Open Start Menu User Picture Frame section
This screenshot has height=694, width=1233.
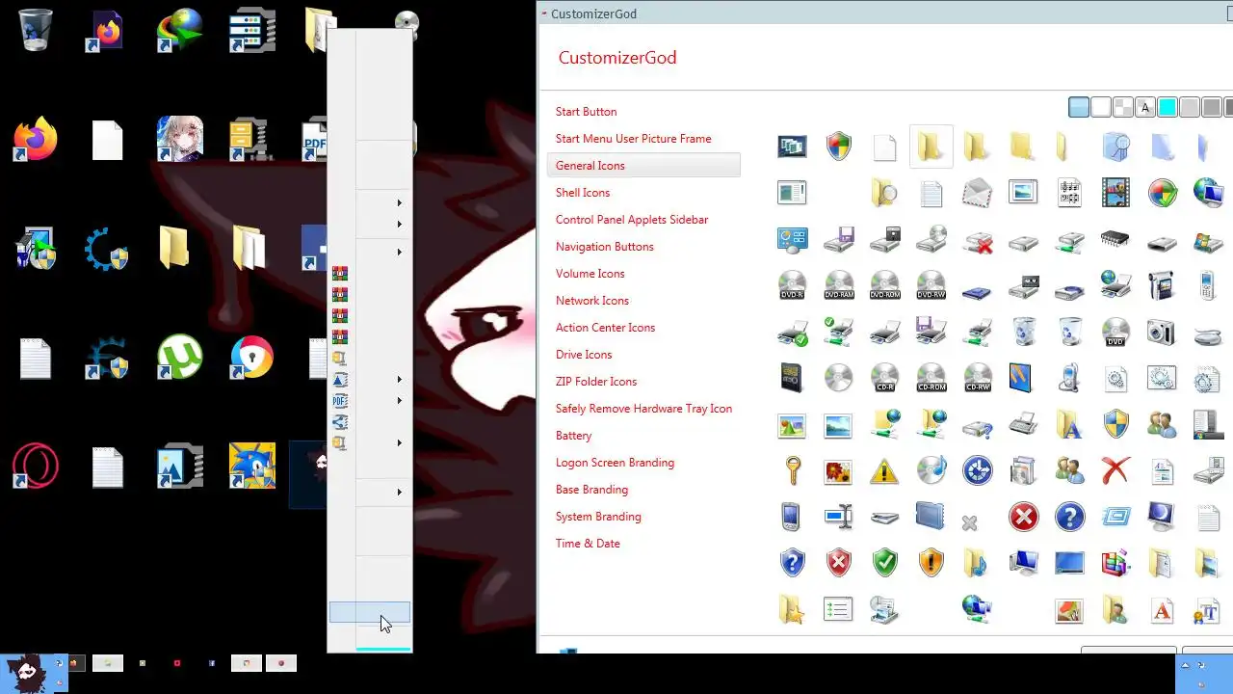(x=633, y=139)
